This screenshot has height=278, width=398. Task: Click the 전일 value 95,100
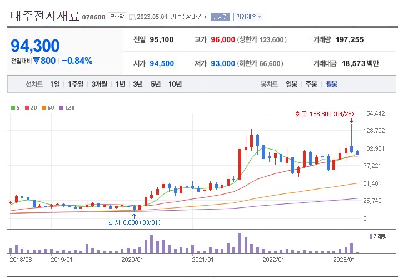pos(161,39)
